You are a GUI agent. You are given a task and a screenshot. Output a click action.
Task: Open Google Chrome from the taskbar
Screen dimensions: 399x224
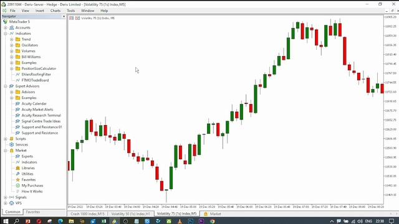213,222
